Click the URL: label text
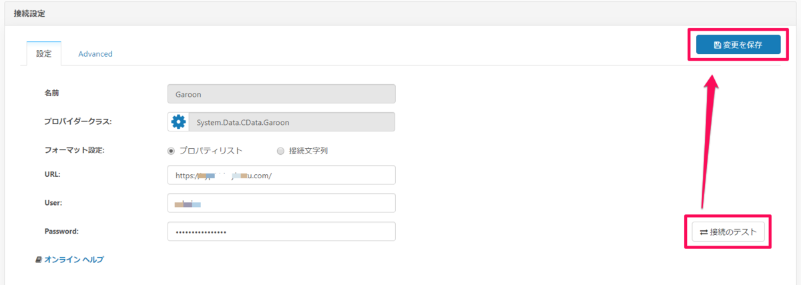Screen dimensions: 801x285 (x=53, y=174)
